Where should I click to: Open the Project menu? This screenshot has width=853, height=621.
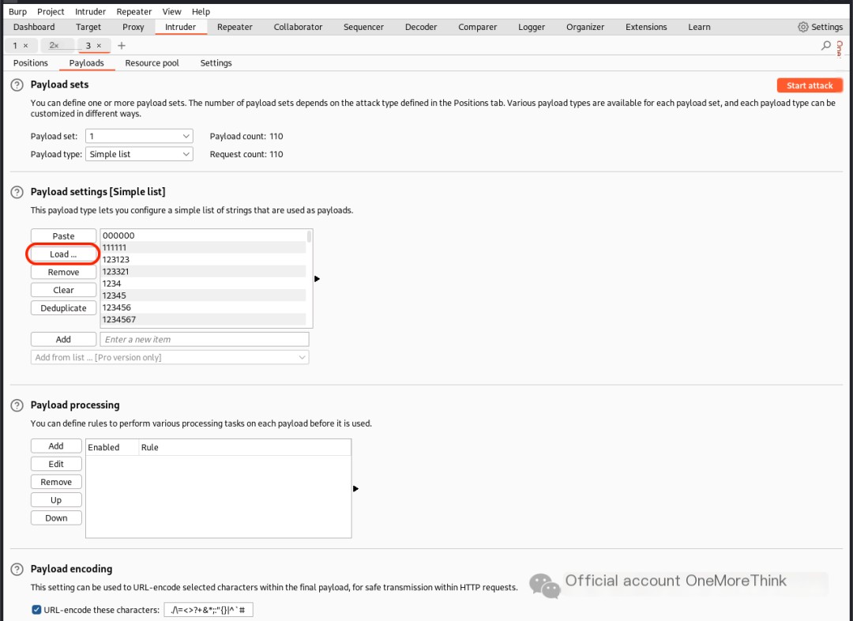51,11
